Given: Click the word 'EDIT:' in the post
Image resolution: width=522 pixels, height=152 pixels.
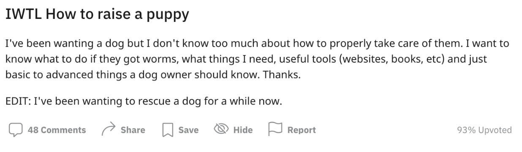Looking at the screenshot, I should 17,102.
